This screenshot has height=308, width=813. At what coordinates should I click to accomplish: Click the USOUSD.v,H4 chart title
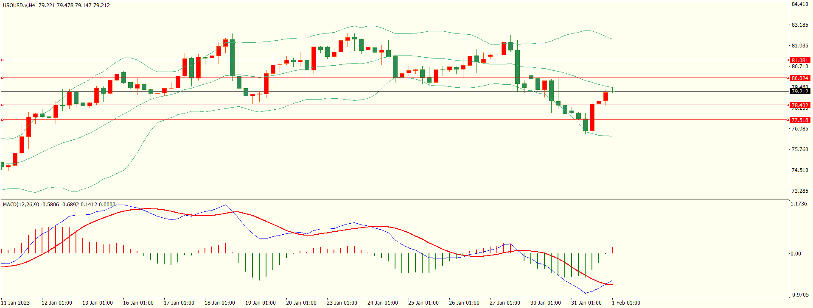[19, 6]
